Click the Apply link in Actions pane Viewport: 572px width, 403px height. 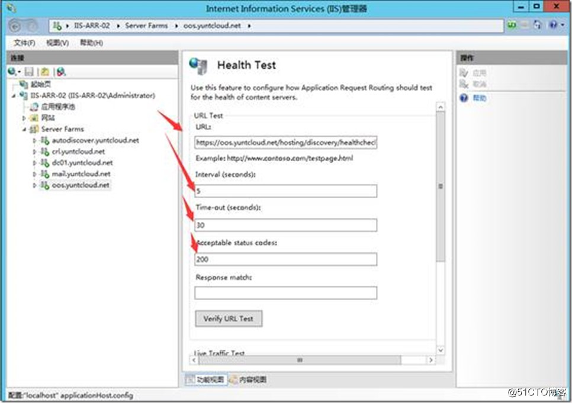point(480,73)
